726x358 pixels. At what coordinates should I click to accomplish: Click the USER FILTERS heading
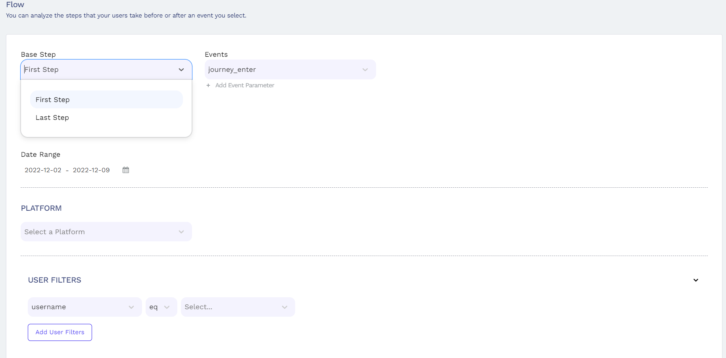[x=55, y=280]
